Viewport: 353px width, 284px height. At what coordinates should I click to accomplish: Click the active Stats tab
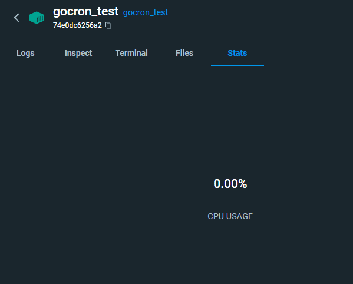[x=237, y=54]
